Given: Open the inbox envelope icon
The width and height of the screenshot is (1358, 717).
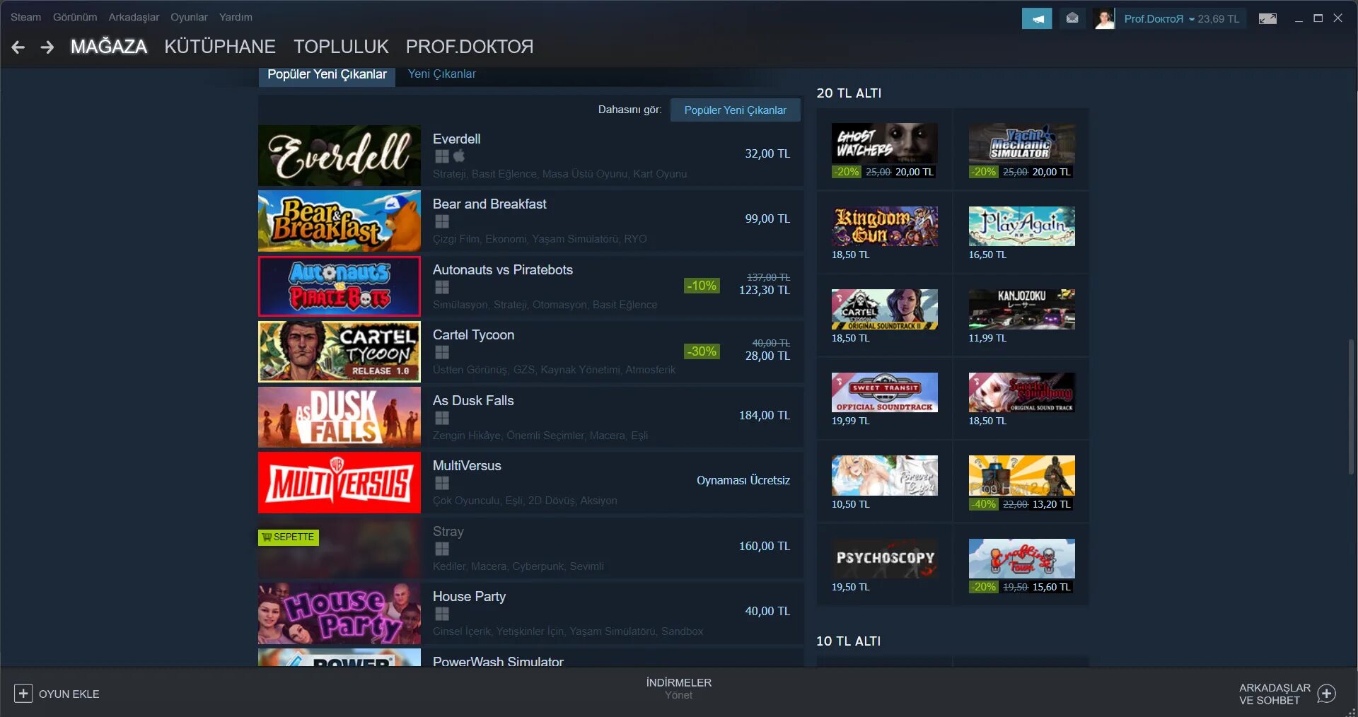Looking at the screenshot, I should click(1072, 18).
